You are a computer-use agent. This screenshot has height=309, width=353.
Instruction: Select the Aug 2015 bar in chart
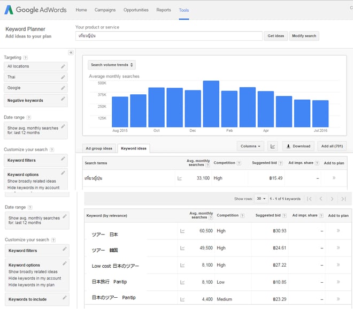pyautogui.click(x=120, y=112)
